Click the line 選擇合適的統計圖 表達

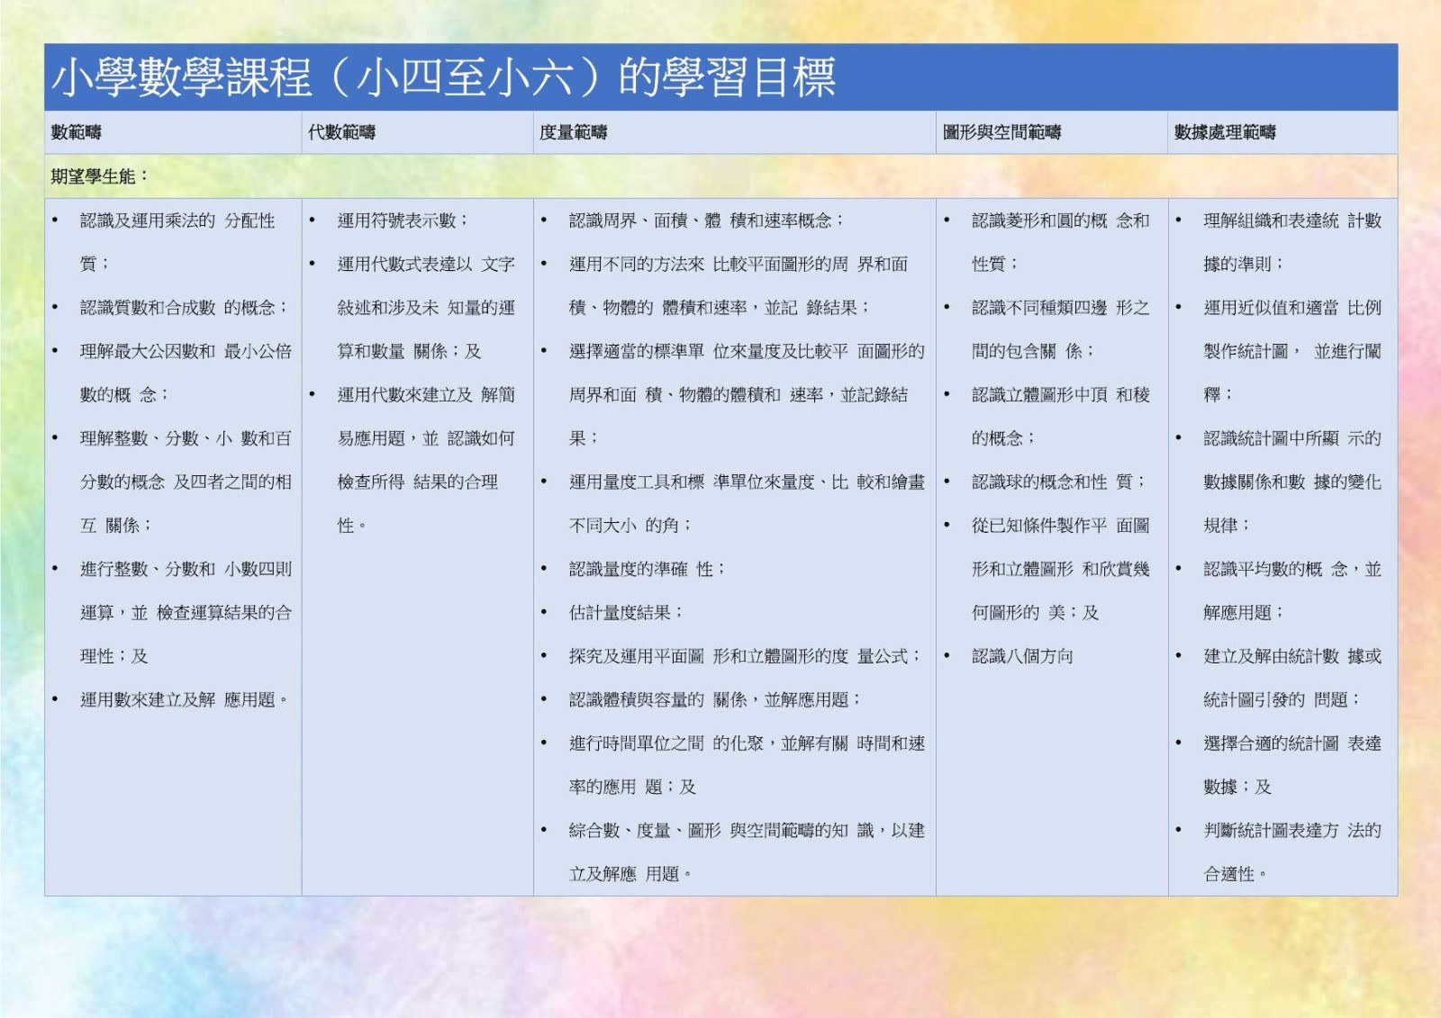[1292, 743]
